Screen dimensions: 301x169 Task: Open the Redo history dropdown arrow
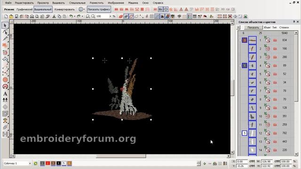click(x=82, y=16)
